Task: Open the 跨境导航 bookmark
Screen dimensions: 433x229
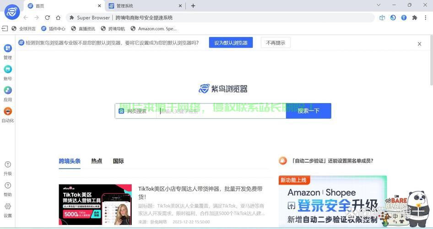Action: click(x=113, y=28)
